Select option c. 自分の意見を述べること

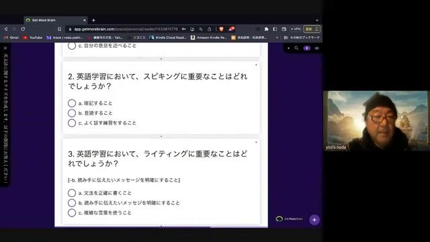[72, 46]
